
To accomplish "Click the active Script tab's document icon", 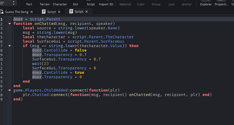I will (71, 11).
